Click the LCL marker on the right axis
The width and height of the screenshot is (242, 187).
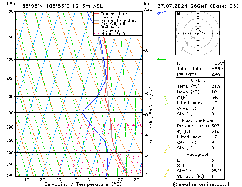point(151,142)
